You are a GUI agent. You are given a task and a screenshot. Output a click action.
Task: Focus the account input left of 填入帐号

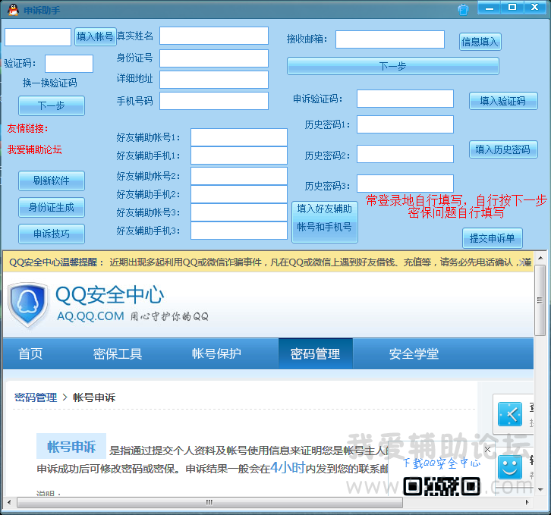[x=38, y=37]
